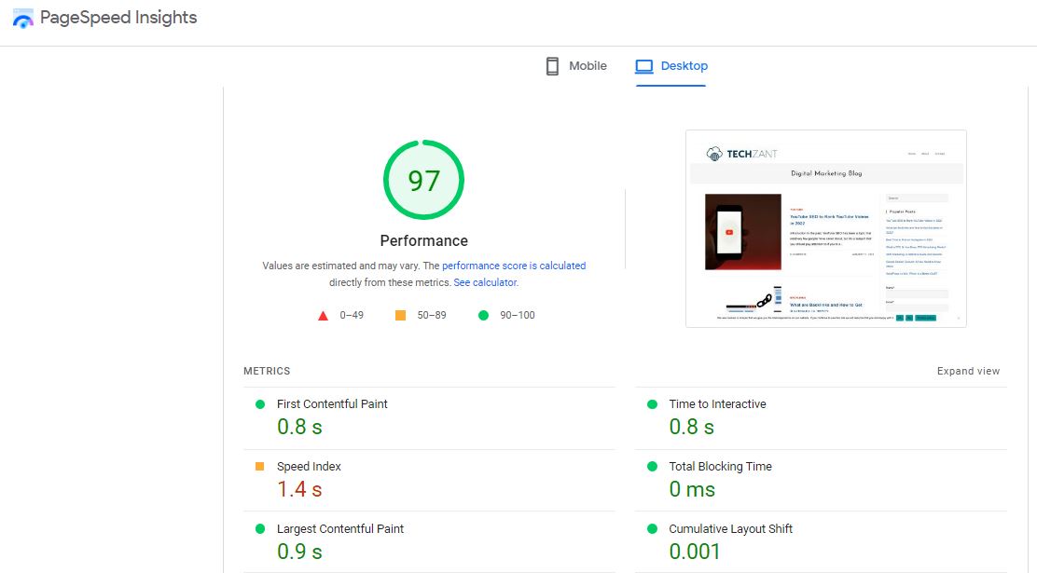Click the First Contentful Paint metric label
The image size is (1037, 573).
click(332, 403)
